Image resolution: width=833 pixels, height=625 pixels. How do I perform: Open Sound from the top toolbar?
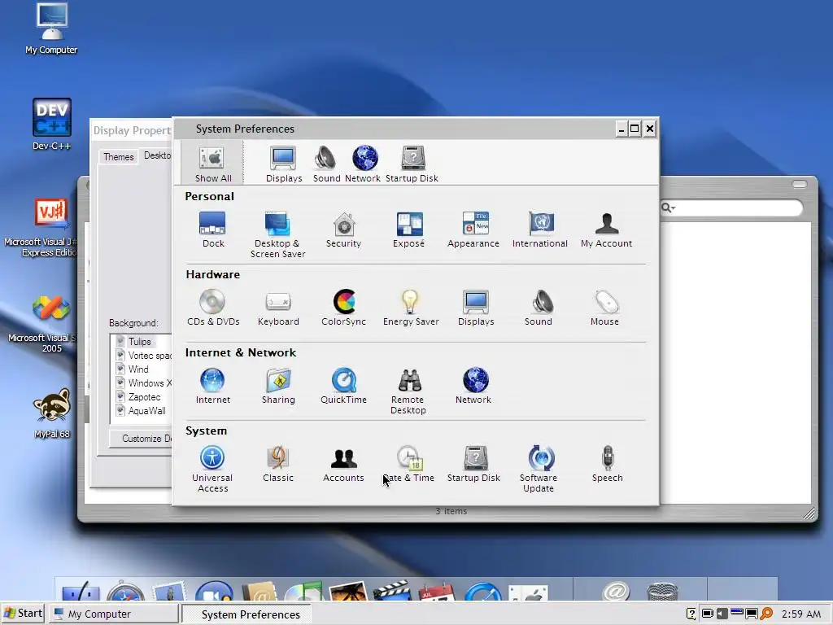point(326,164)
